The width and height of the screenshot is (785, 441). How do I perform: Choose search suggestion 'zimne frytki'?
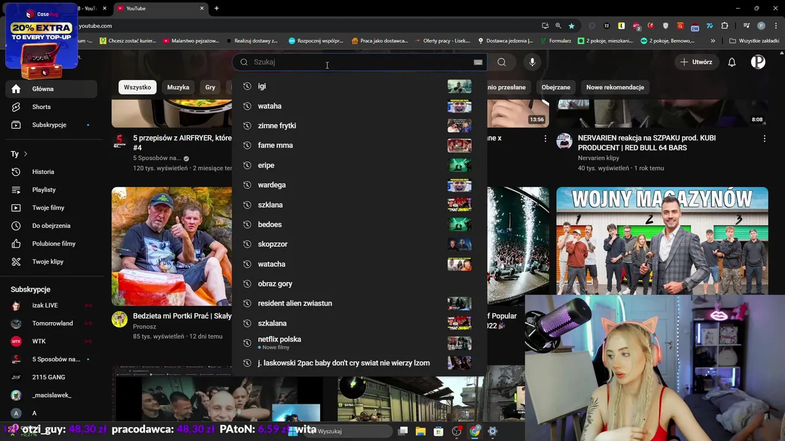[x=359, y=126]
